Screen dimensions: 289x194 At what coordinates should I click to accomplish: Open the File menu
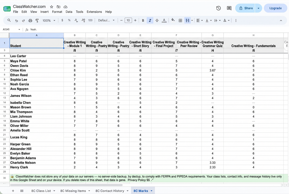(16, 12)
